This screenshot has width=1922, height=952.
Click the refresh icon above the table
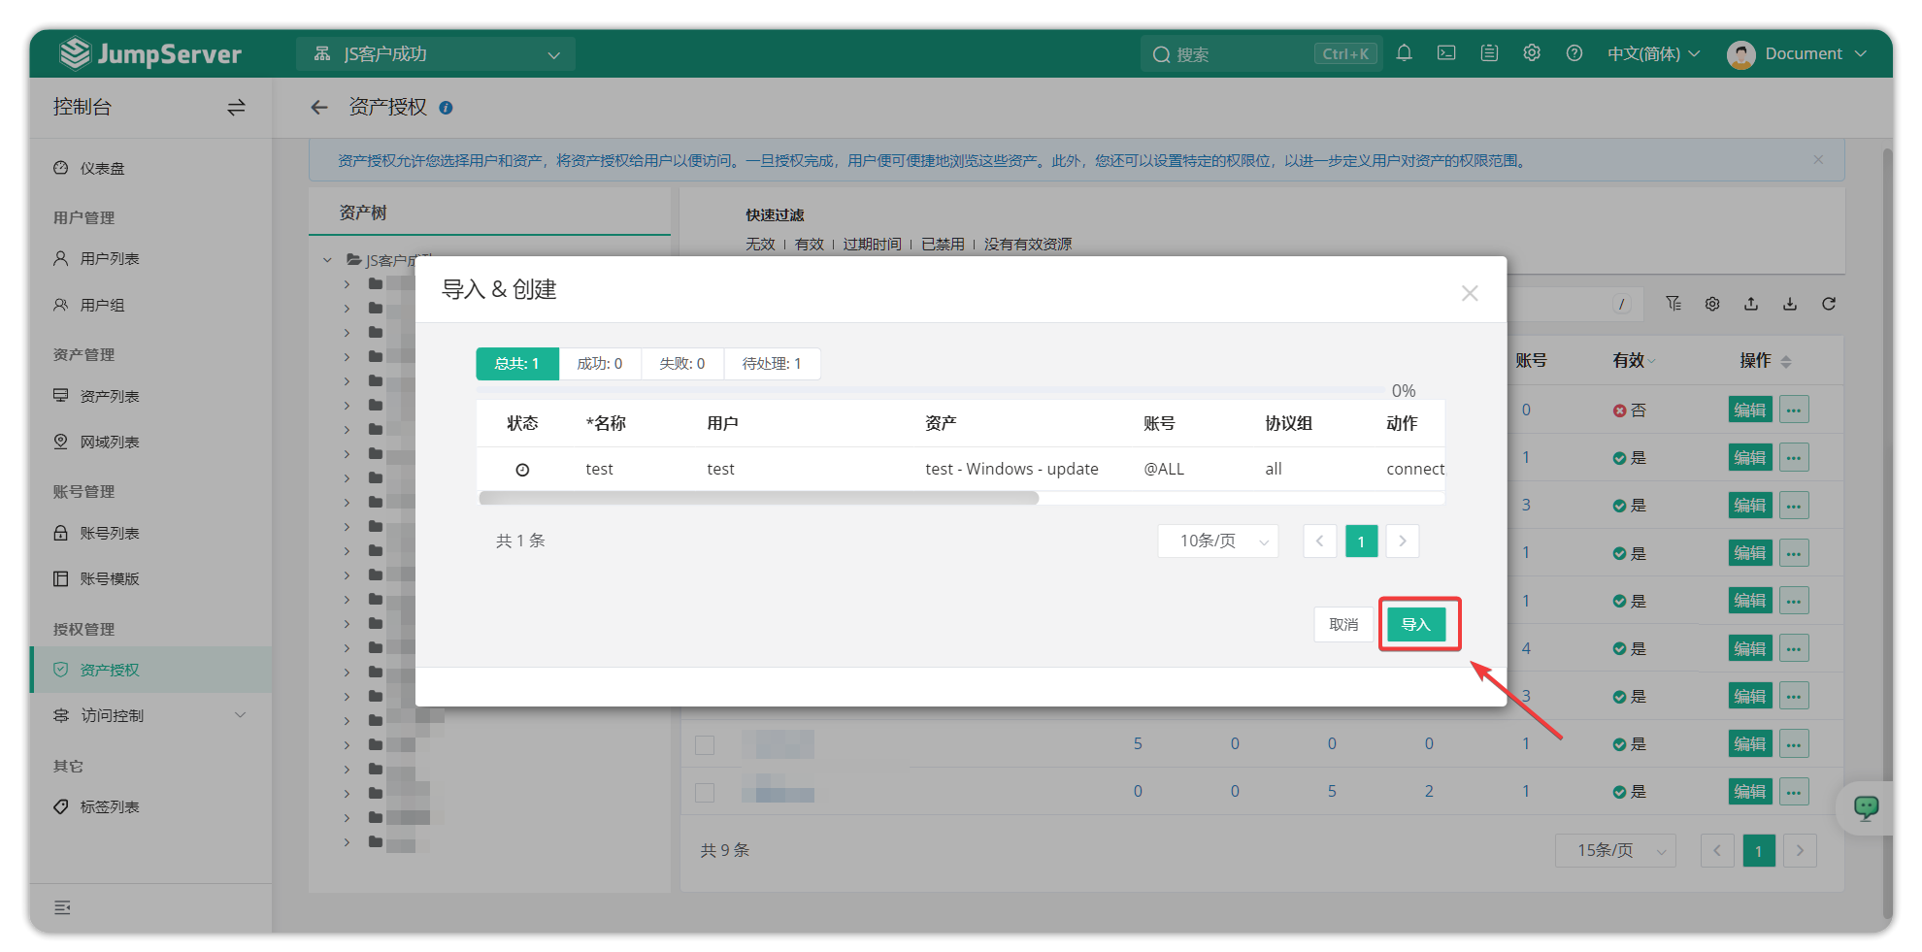click(x=1829, y=304)
